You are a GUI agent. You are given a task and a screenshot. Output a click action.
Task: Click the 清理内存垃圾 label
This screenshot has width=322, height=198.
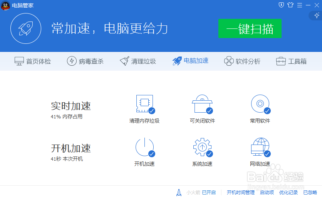pos(144,121)
